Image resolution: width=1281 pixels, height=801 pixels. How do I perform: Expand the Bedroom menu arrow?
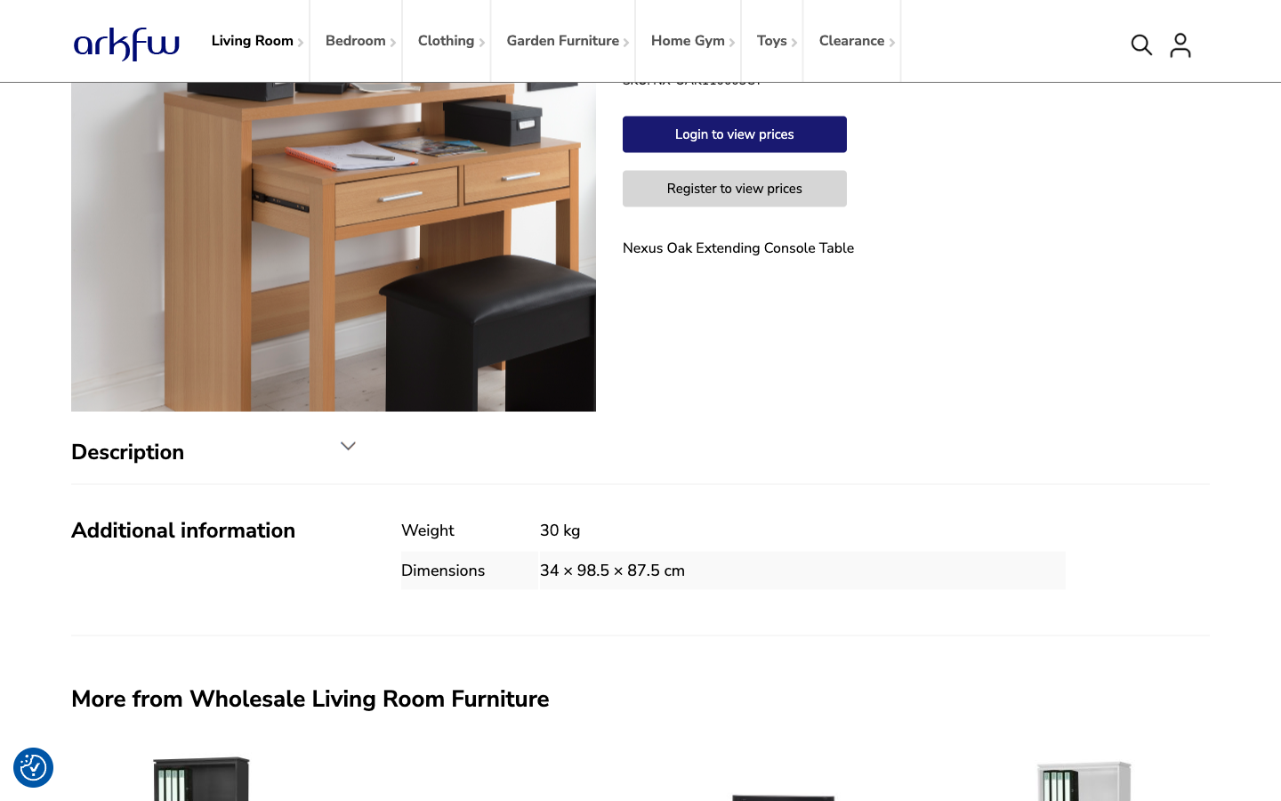click(x=393, y=43)
